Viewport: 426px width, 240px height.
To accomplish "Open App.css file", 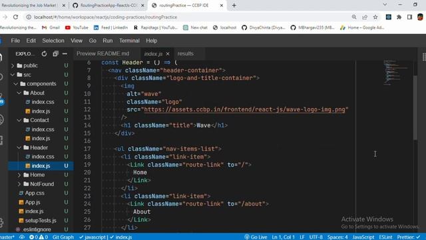I will pyautogui.click(x=35, y=193).
